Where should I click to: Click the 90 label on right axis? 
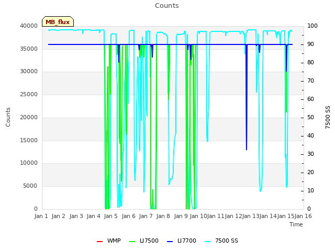[310, 44]
